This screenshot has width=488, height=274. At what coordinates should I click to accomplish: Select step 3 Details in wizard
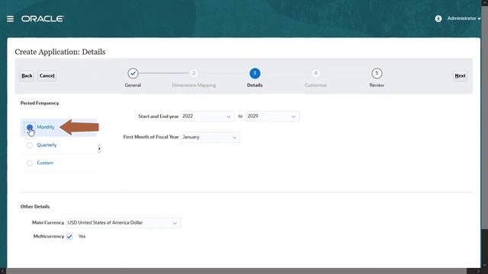click(x=255, y=74)
